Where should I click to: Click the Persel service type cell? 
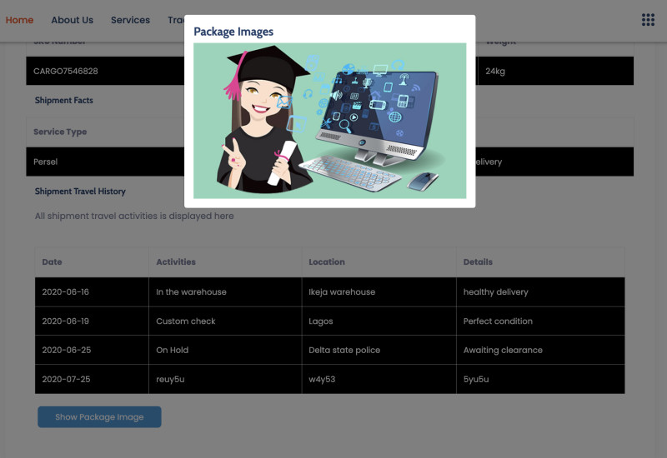[x=46, y=162]
